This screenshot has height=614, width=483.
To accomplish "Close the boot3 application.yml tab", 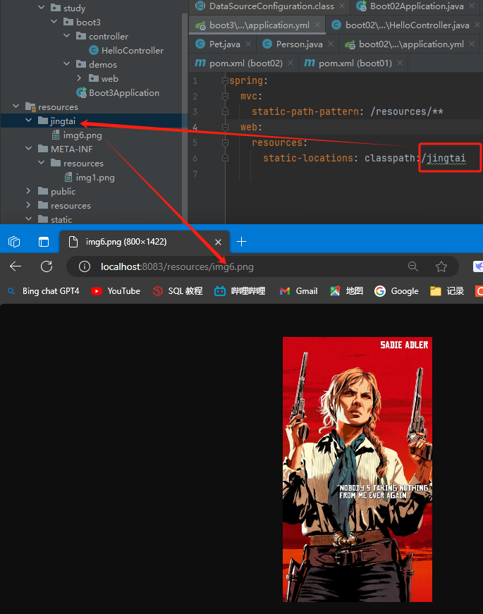I will 317,25.
